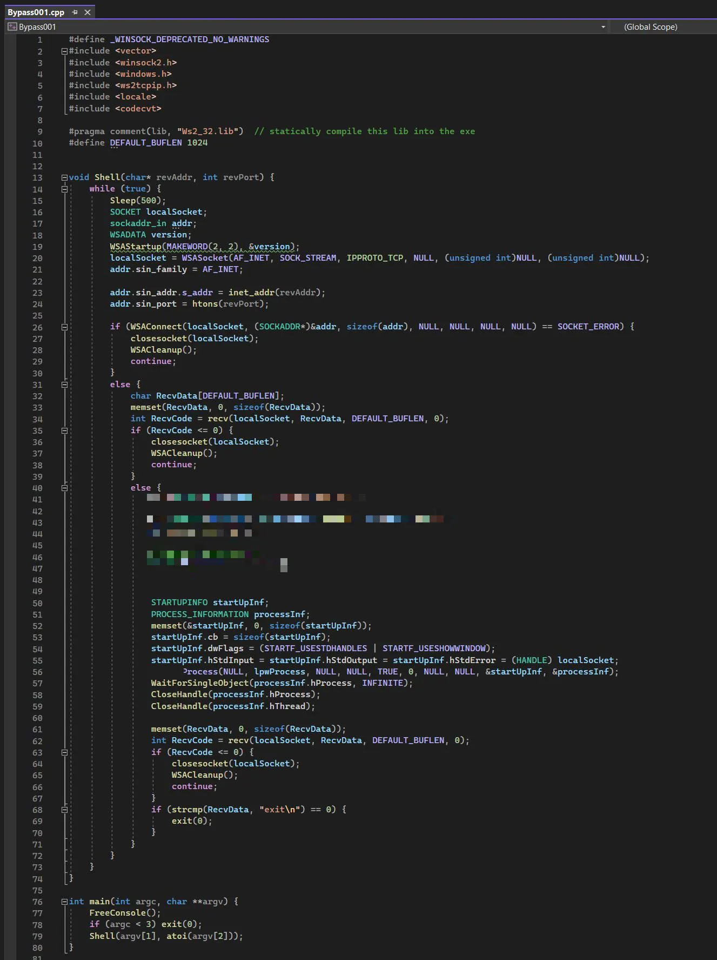
Task: Collapse the Shell function at line 13
Action: pos(64,177)
